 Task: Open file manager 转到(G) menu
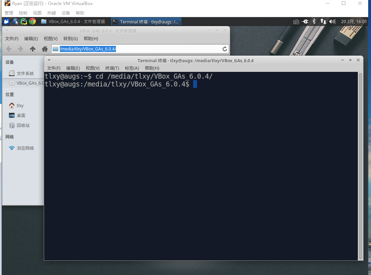point(70,38)
